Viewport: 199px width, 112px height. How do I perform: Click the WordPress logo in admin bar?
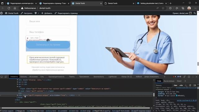[2, 13]
